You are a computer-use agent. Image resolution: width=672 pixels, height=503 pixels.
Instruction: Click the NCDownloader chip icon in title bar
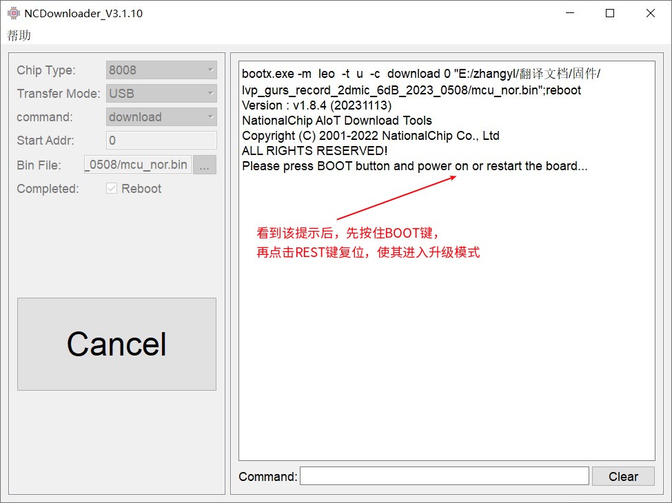(14, 13)
